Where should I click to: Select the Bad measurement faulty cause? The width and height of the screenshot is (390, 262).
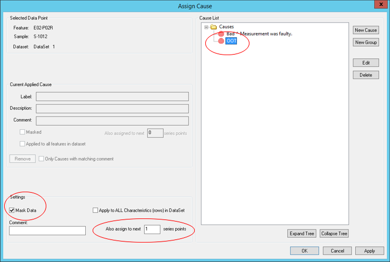[x=259, y=34]
